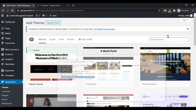Open the Hotel Paradise theme preview
This screenshot has width=196, height=110.
[165, 64]
